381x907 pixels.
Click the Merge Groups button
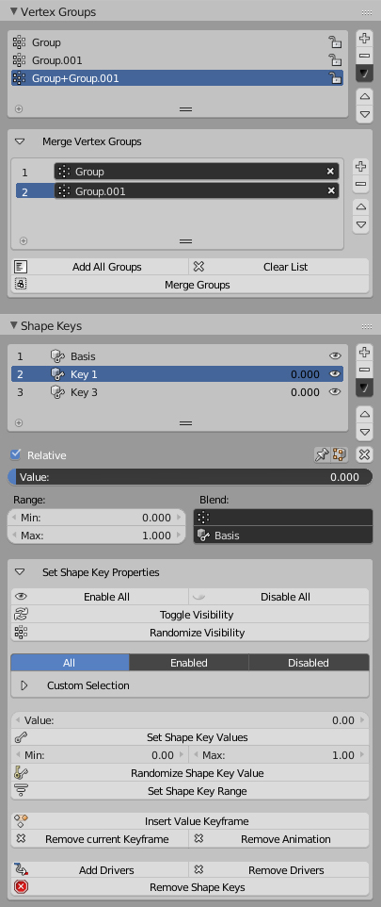pos(190,285)
